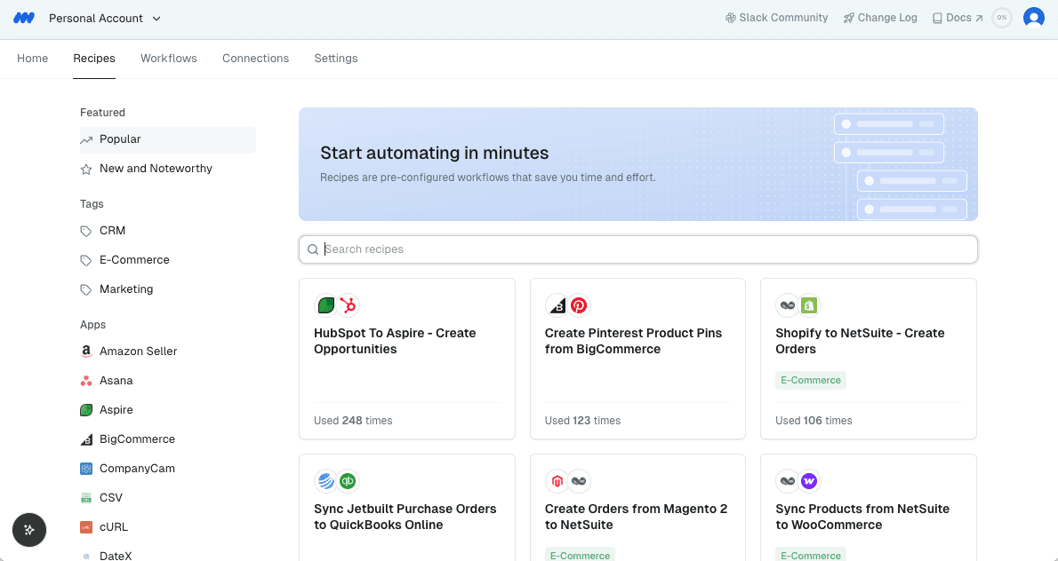The height and width of the screenshot is (561, 1058).
Task: Click the CSV app icon
Action: click(86, 498)
